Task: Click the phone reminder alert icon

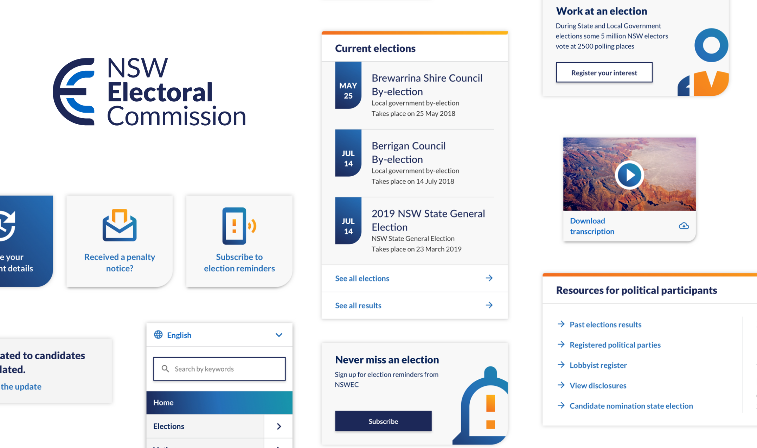Action: coord(239,226)
